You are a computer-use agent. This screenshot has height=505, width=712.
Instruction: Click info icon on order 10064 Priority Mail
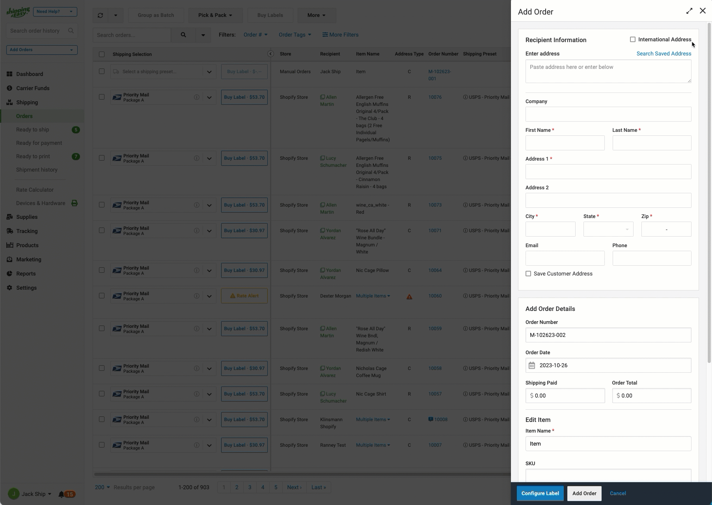click(196, 270)
